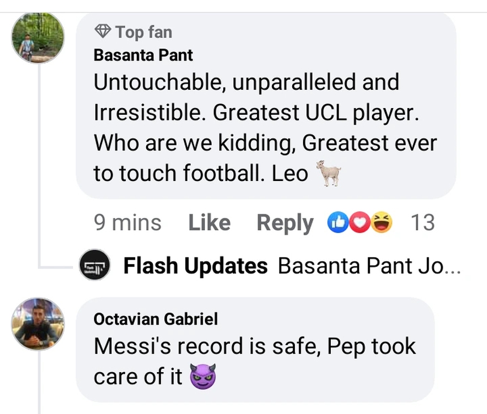Click the 9 mins comment timestamp

tap(127, 223)
